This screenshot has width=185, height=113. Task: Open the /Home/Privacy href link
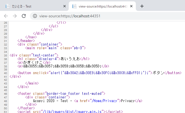(105, 101)
